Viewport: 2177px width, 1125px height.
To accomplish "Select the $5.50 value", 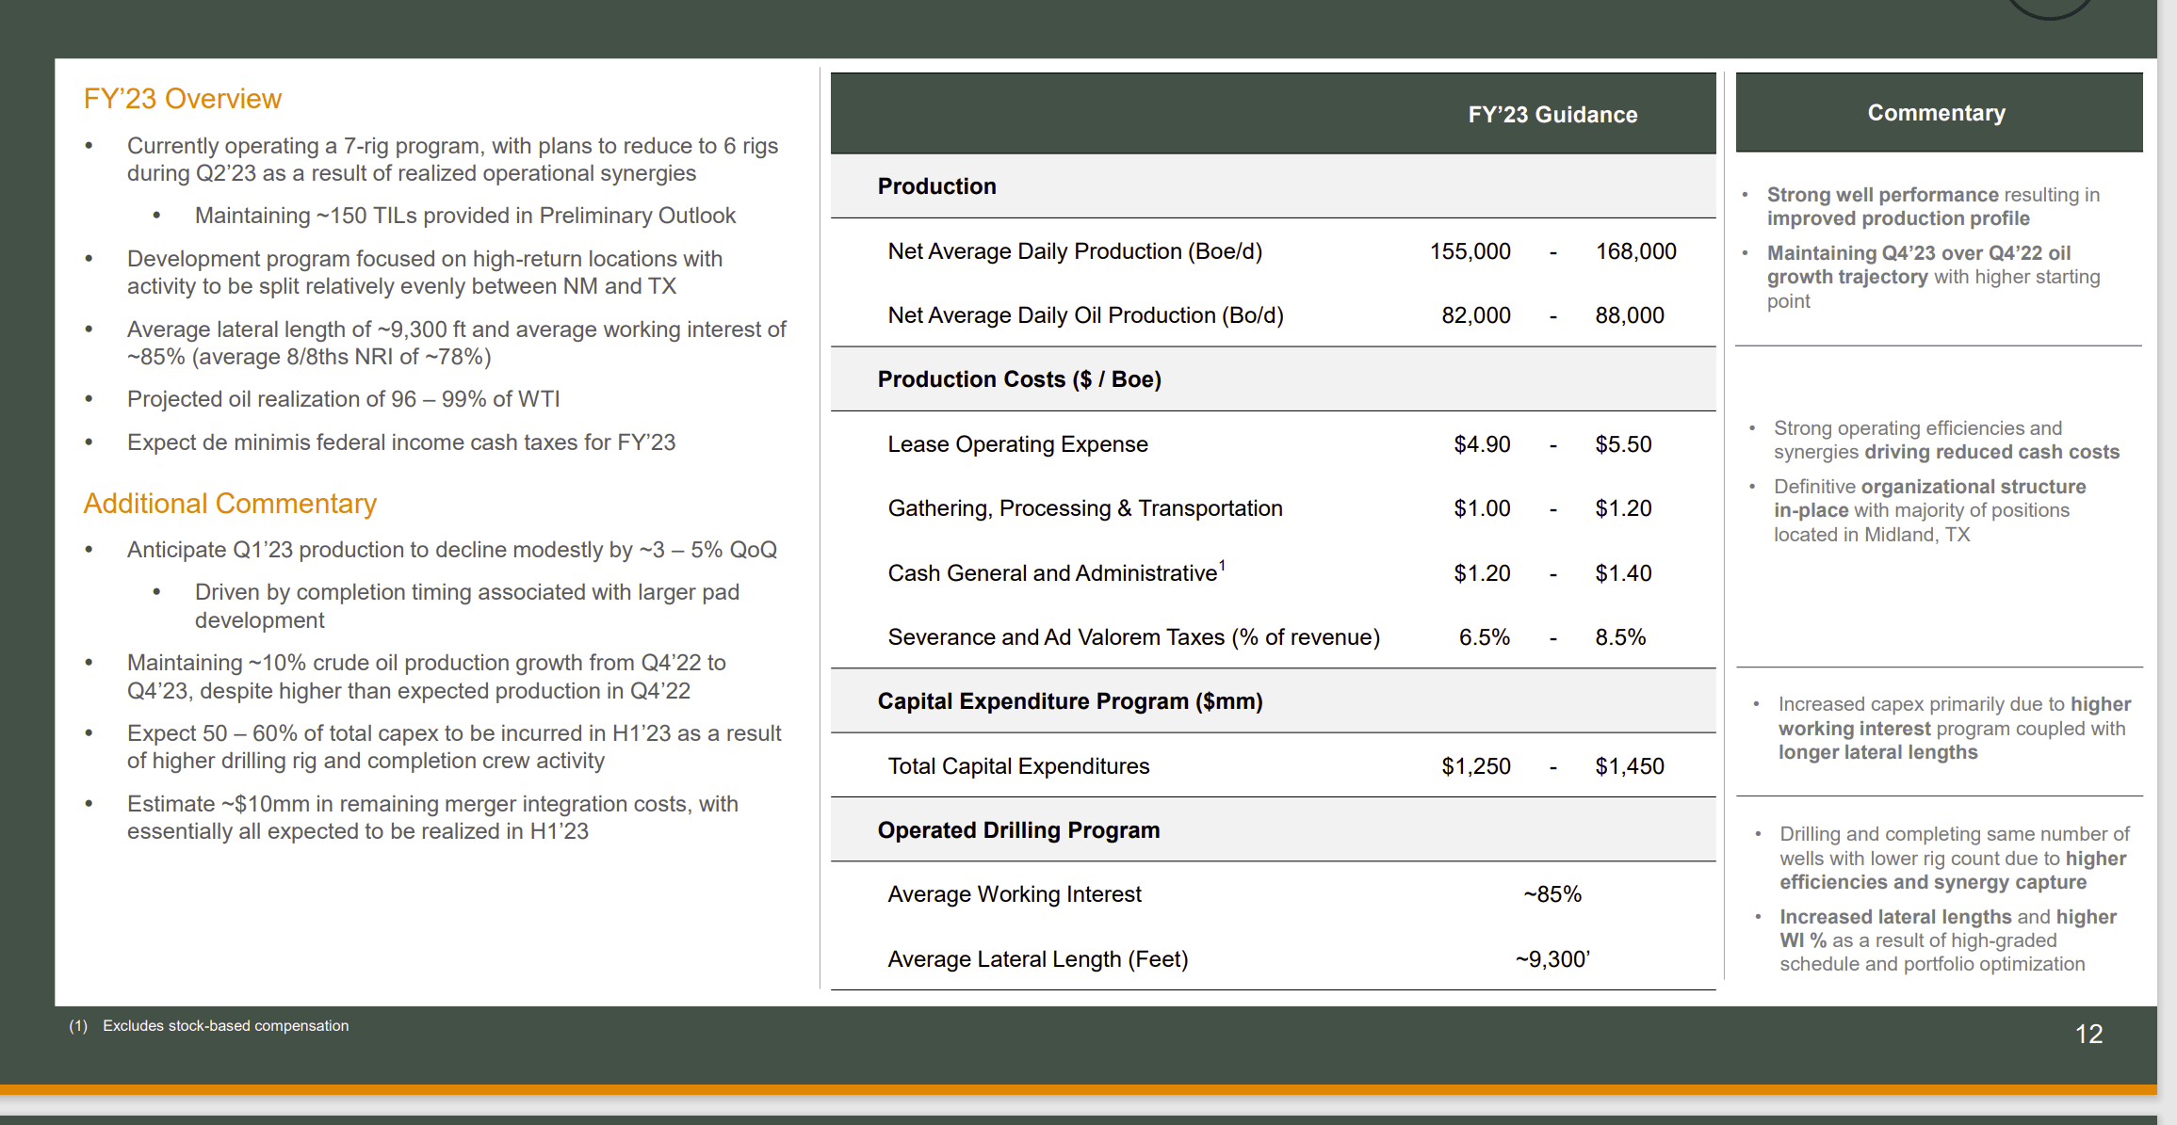I will (1623, 444).
